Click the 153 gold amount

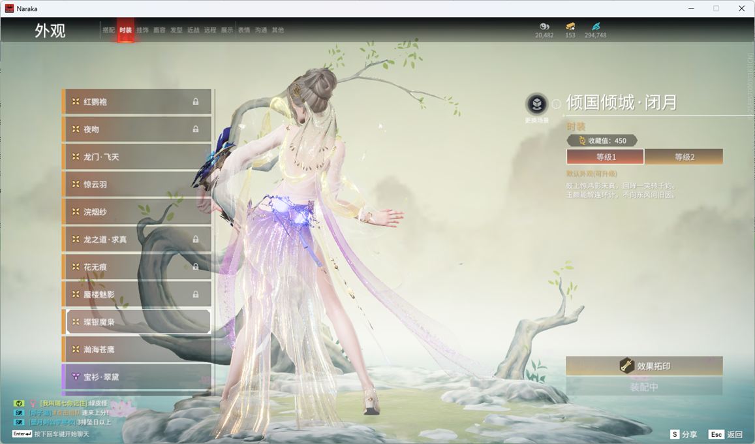[x=570, y=35]
